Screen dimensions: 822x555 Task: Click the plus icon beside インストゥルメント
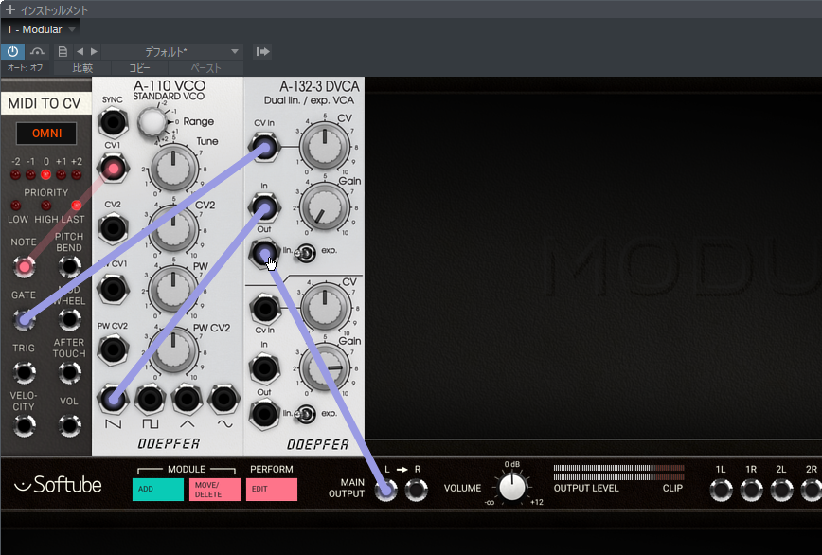tap(10, 9)
